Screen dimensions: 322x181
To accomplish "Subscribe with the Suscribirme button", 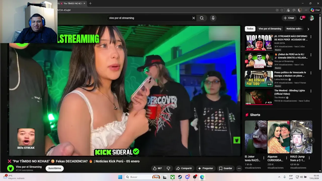I will [55, 168].
